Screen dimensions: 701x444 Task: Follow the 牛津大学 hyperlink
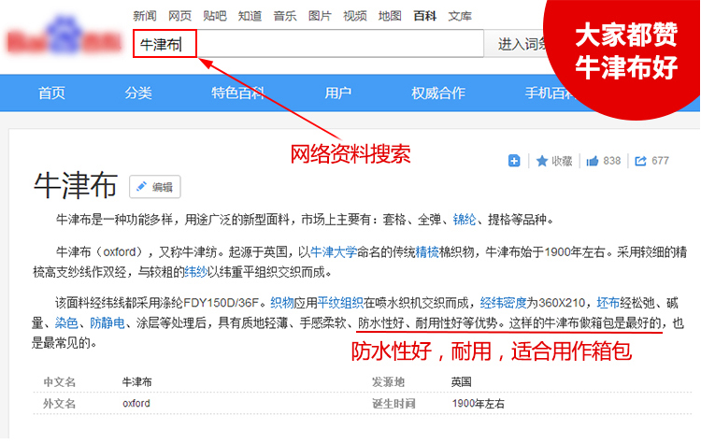[334, 252]
